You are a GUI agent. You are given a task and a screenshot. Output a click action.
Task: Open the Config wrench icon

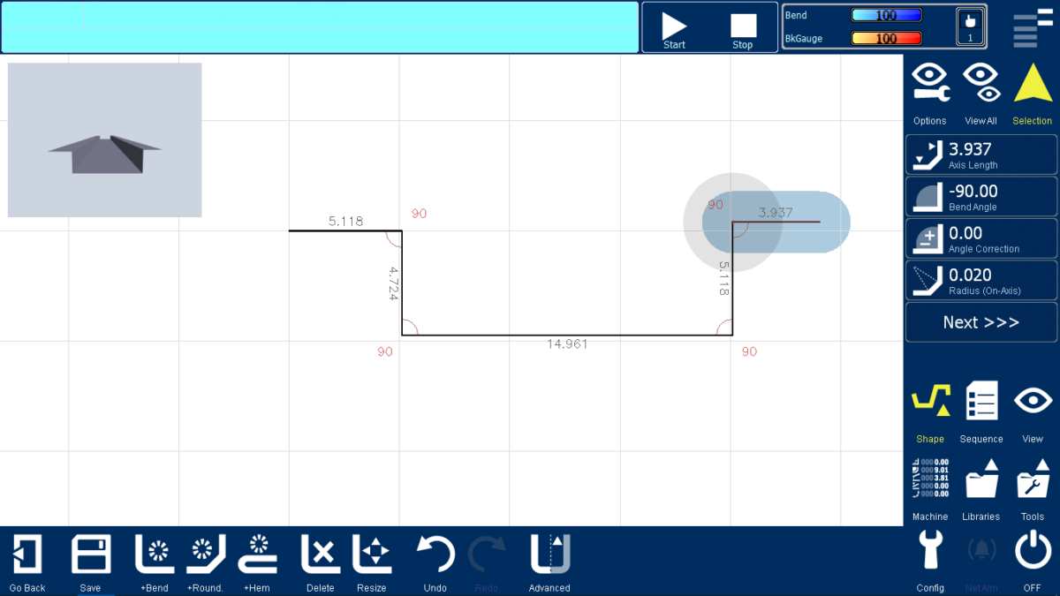coord(930,562)
